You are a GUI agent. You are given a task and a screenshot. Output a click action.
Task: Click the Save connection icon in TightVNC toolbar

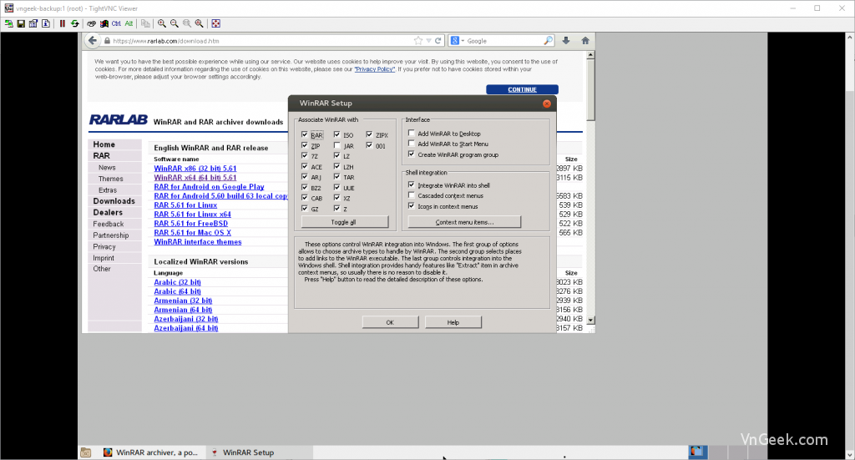pyautogui.click(x=21, y=23)
